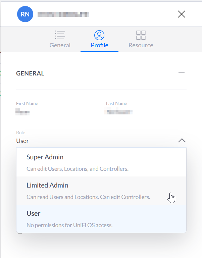202x258 pixels.
Task: Switch to the General tab label
Action: point(60,45)
